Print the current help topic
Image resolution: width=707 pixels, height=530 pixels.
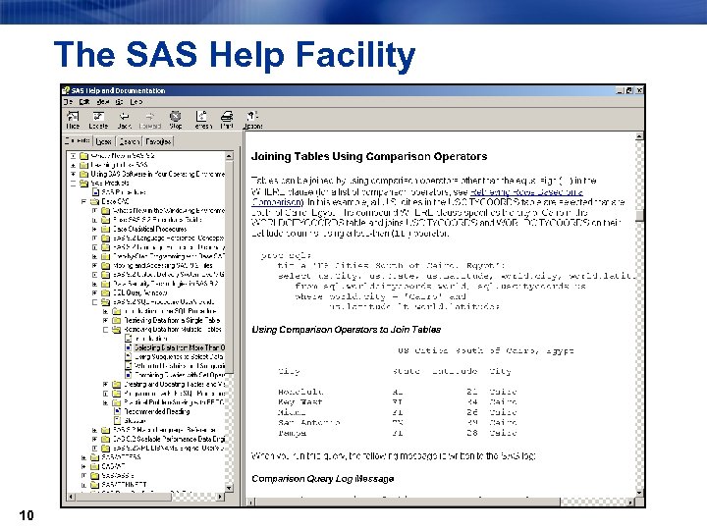click(x=227, y=116)
